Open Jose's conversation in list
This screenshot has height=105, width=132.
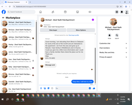[18, 60]
